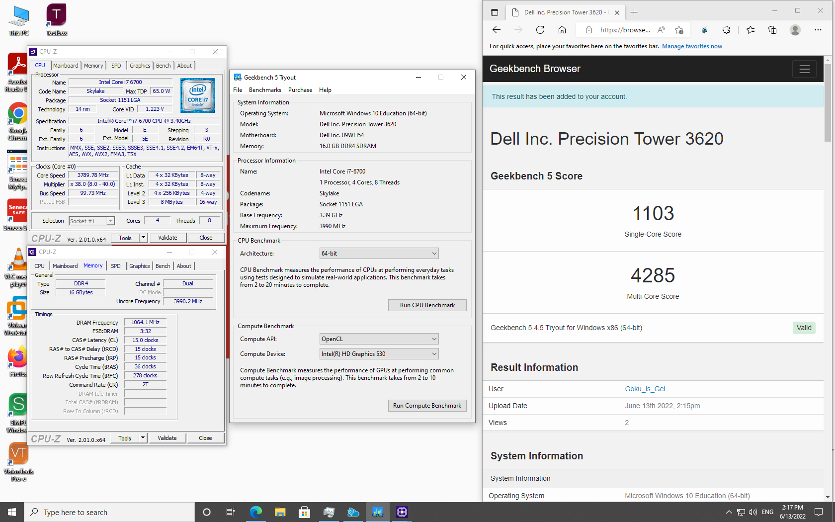Open Goku_is_Gei user profile link

645,389
